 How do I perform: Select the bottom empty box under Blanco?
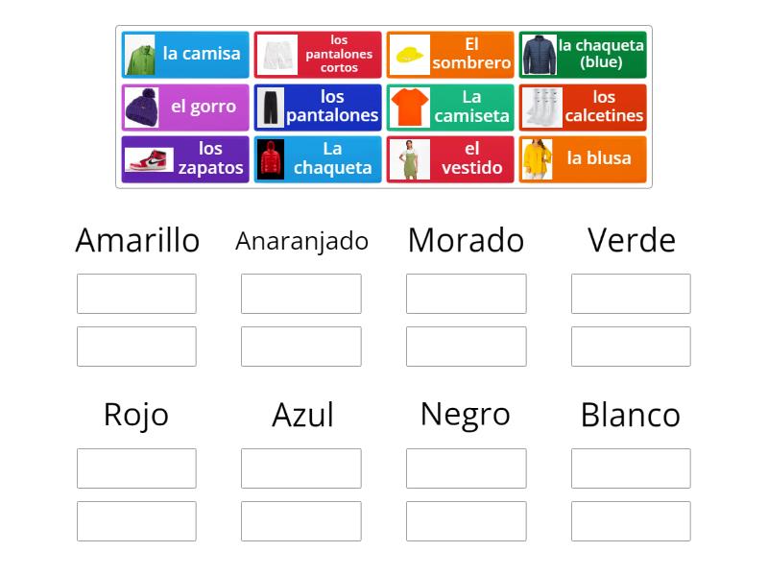(x=631, y=520)
